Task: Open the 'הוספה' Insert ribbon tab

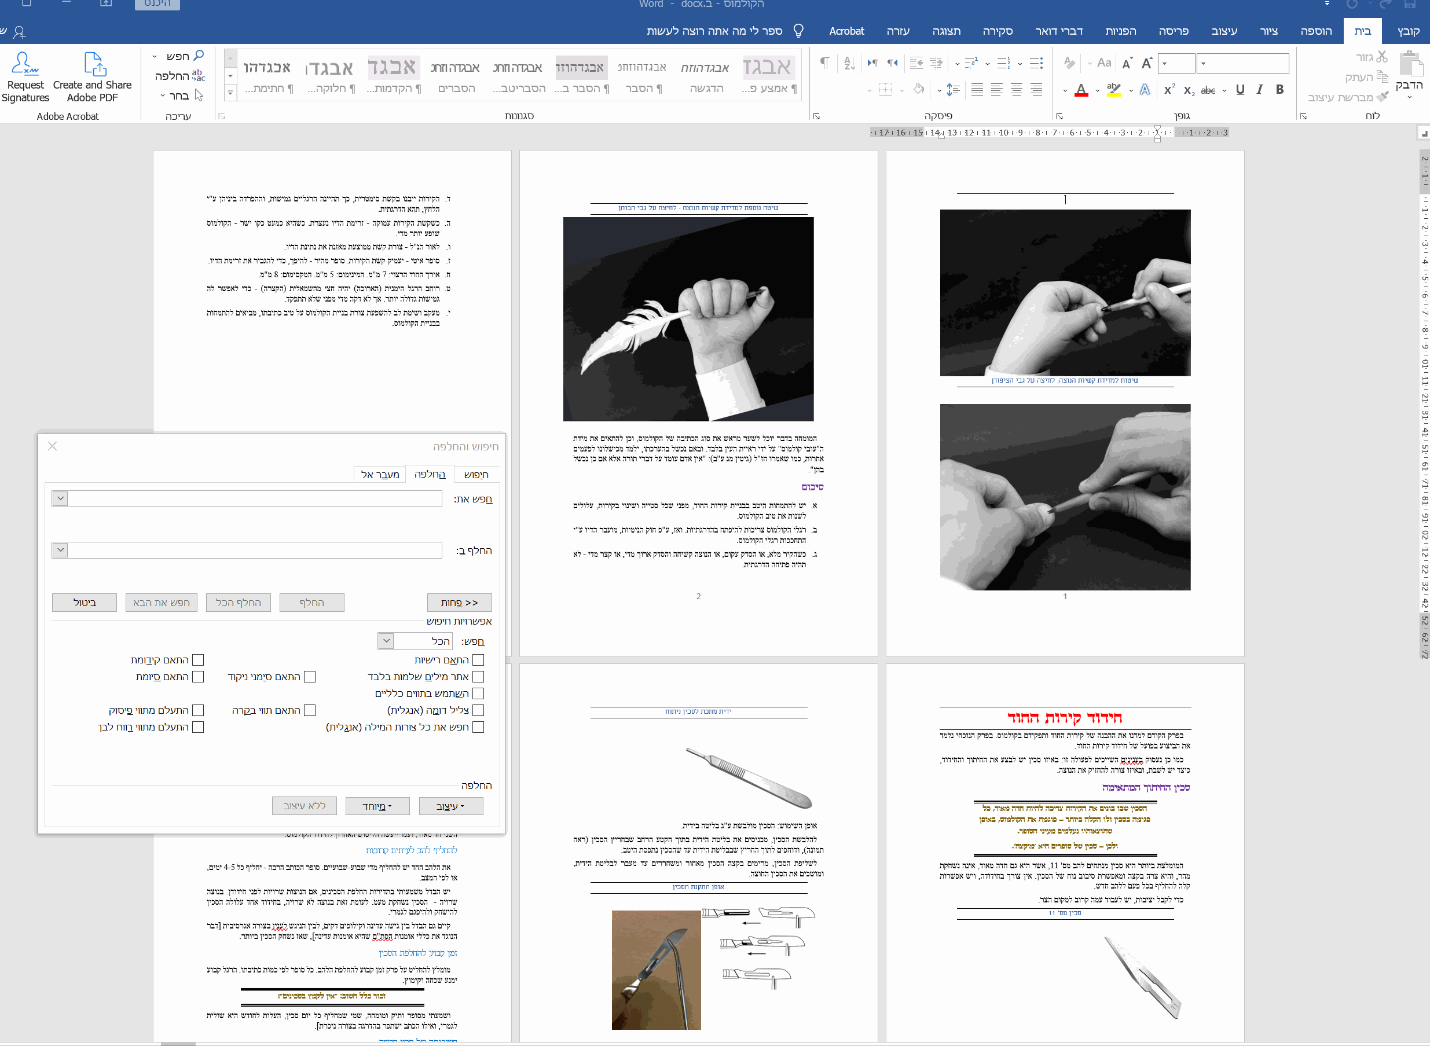Action: tap(1315, 31)
